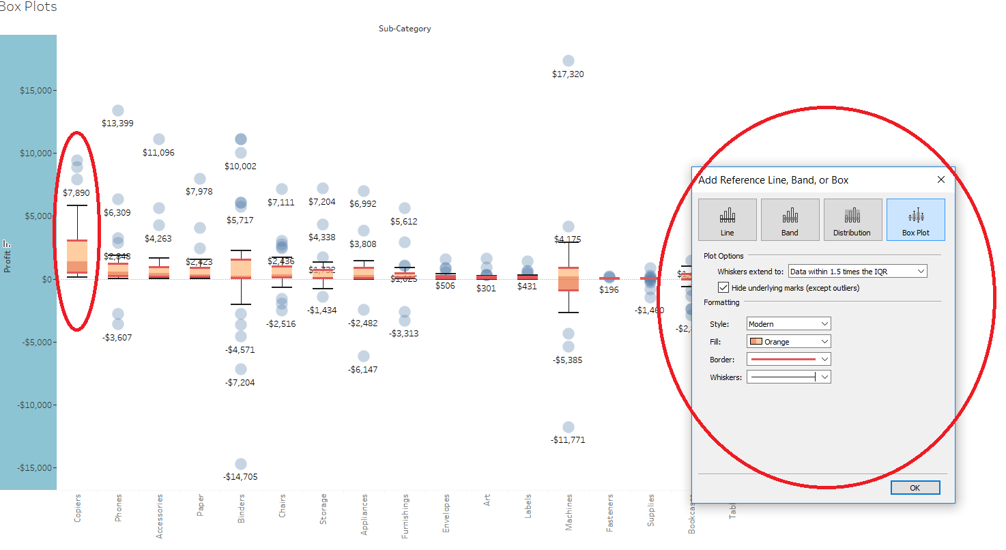Select the Band reference type icon

click(x=790, y=219)
